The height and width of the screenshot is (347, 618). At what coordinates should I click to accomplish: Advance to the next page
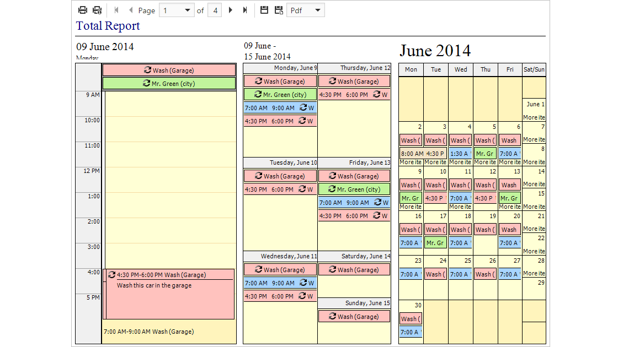click(231, 10)
